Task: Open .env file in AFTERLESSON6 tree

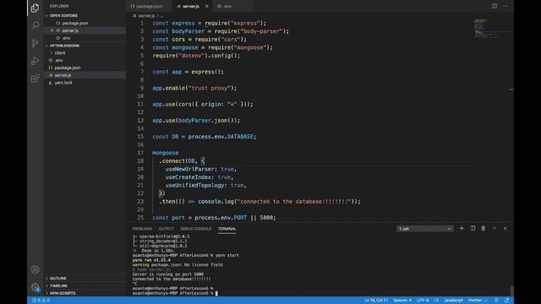Action: coord(58,60)
